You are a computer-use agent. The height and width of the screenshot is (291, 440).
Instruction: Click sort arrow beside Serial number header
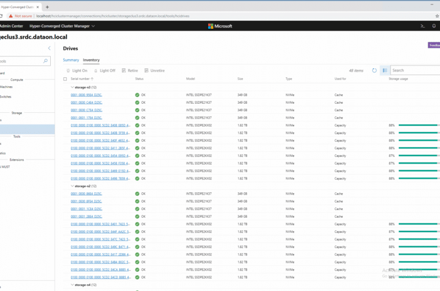[x=92, y=79]
